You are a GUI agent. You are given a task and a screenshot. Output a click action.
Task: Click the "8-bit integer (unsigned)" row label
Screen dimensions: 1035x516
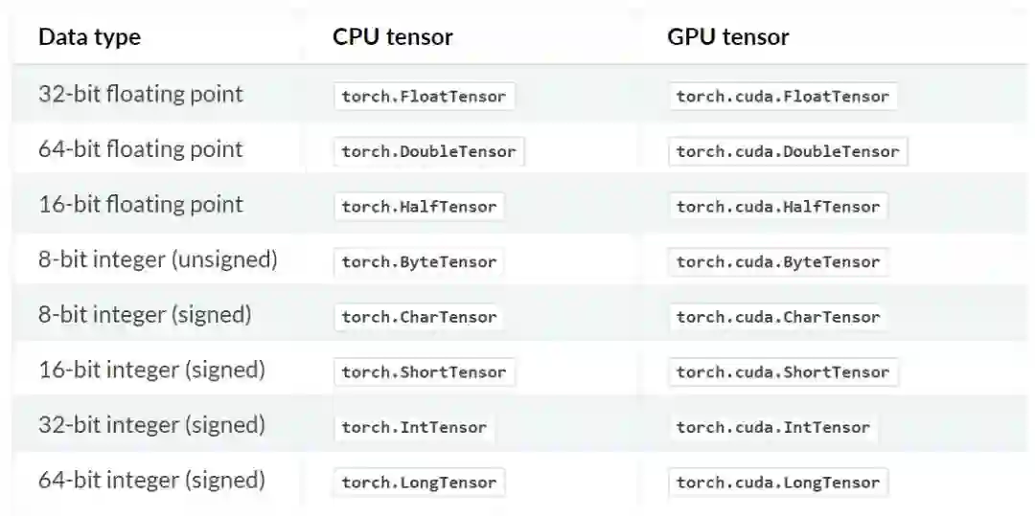click(x=158, y=259)
